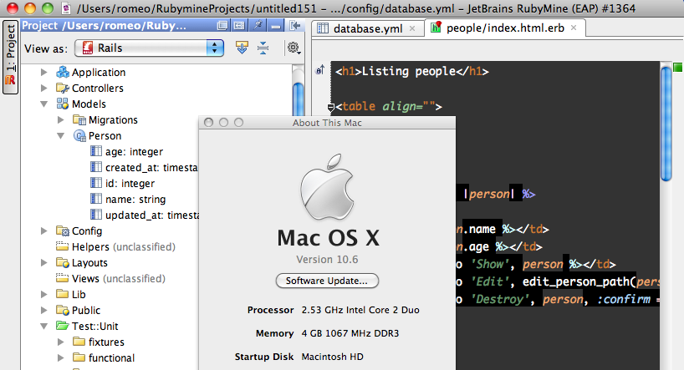
Task: Expand the Config node
Action: (44, 231)
